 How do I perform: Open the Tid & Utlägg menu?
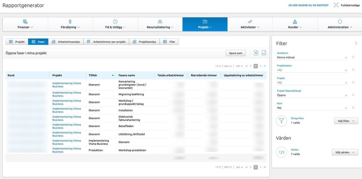click(x=115, y=24)
